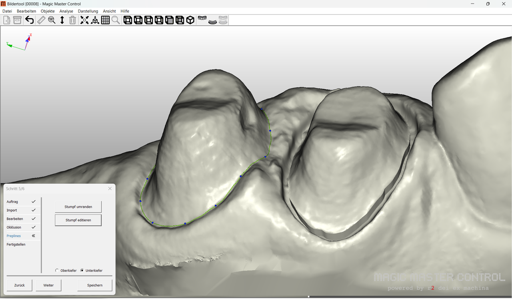The width and height of the screenshot is (512, 299).
Task: Select the Oberkiefer radio button
Action: 57,271
